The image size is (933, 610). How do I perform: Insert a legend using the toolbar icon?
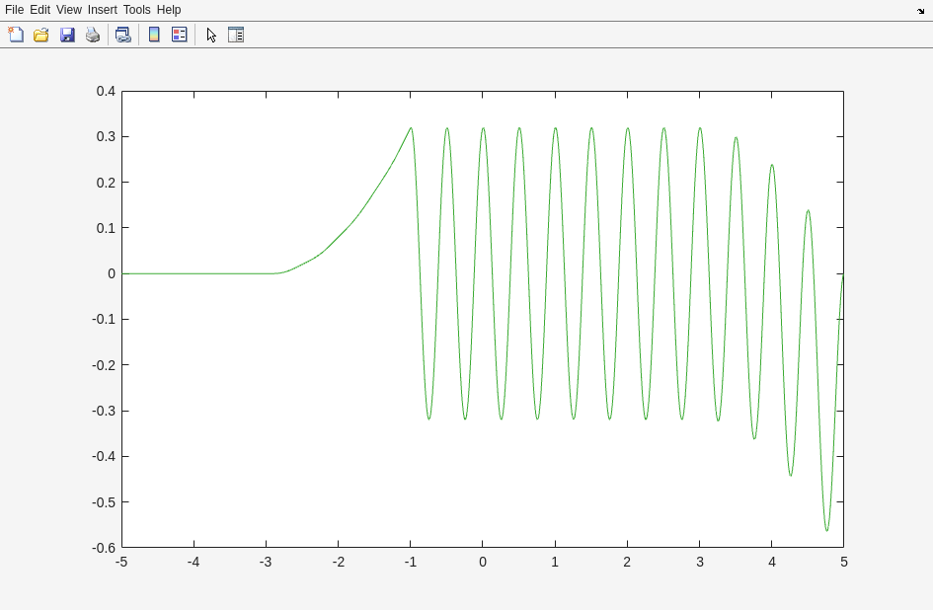pos(180,35)
